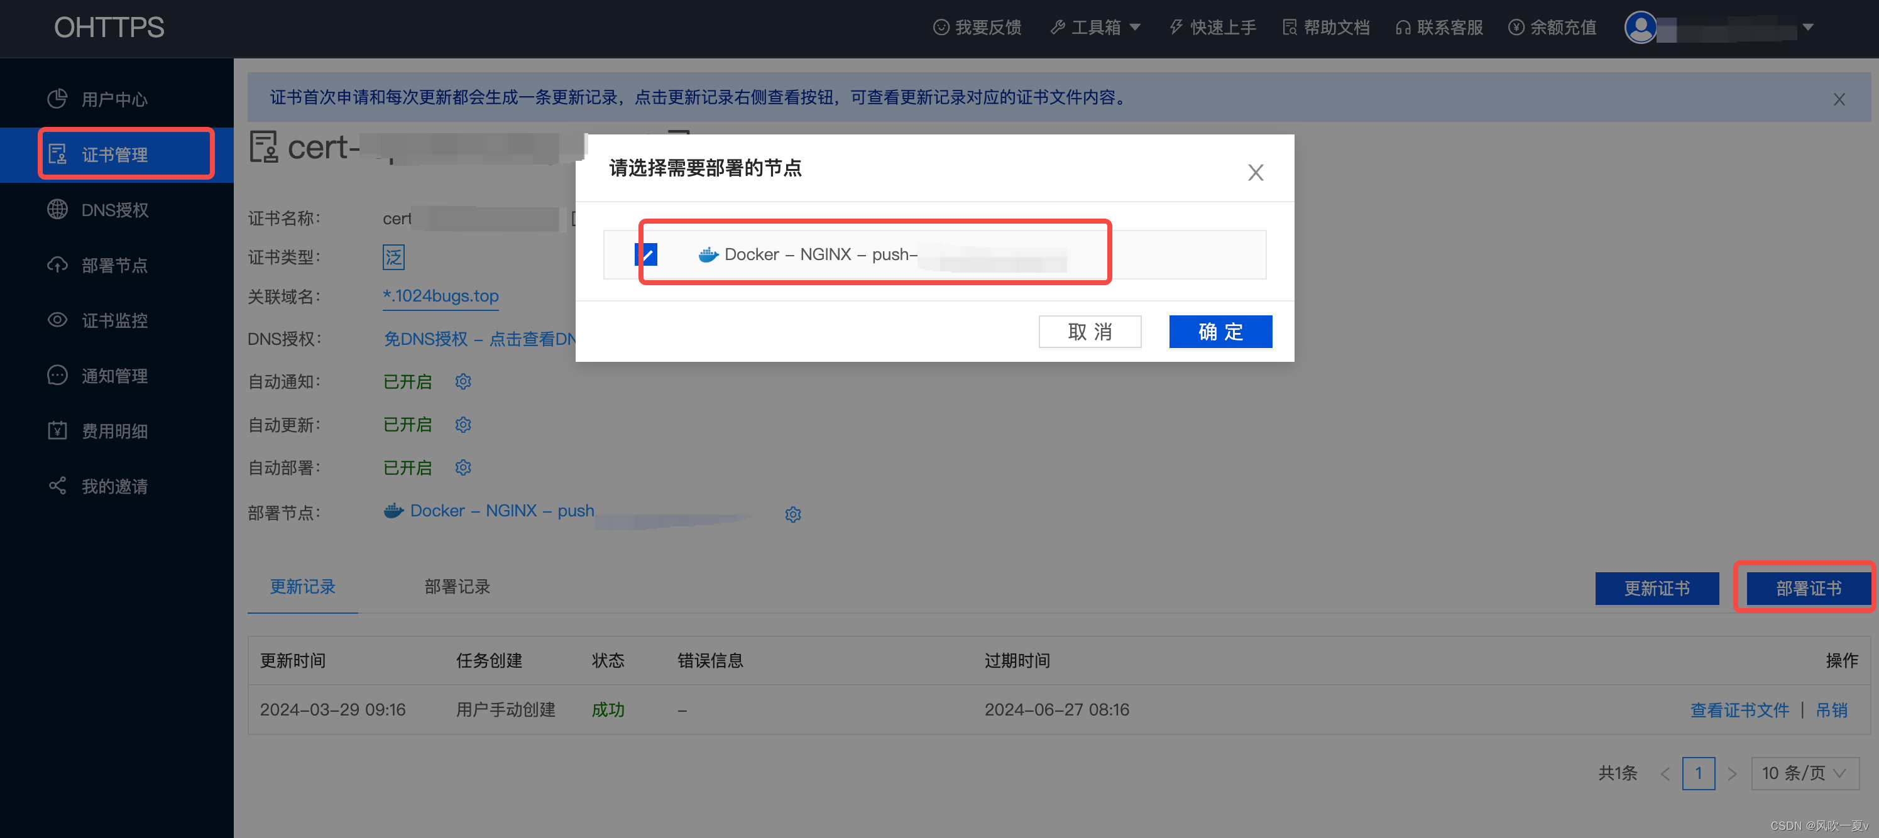This screenshot has width=1879, height=838.
Task: Click the certificate document icon beside title
Action: (263, 146)
